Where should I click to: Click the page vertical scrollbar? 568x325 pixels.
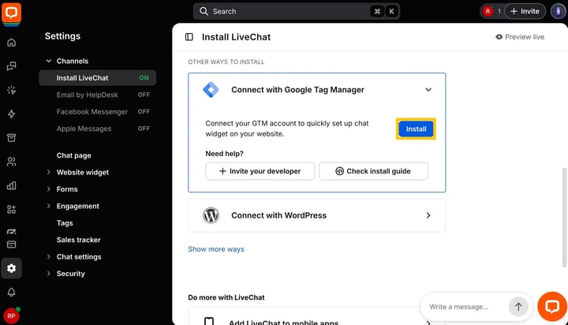click(564, 218)
